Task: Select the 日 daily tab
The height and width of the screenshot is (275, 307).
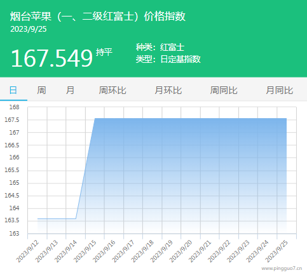Action: [x=13, y=90]
